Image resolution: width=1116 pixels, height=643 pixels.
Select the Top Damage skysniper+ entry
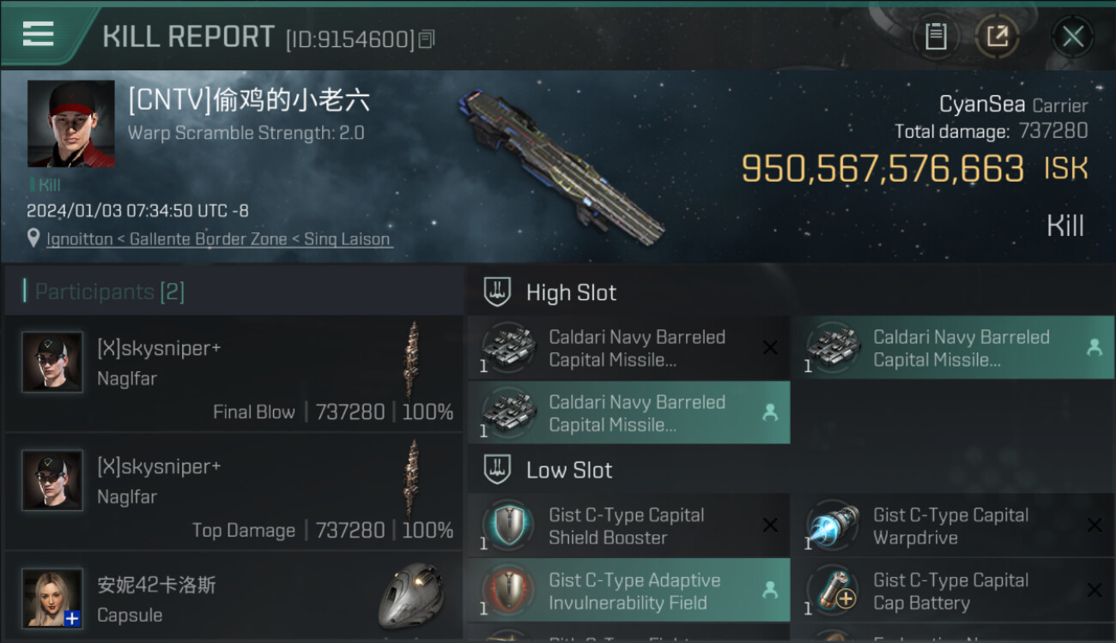click(x=234, y=492)
